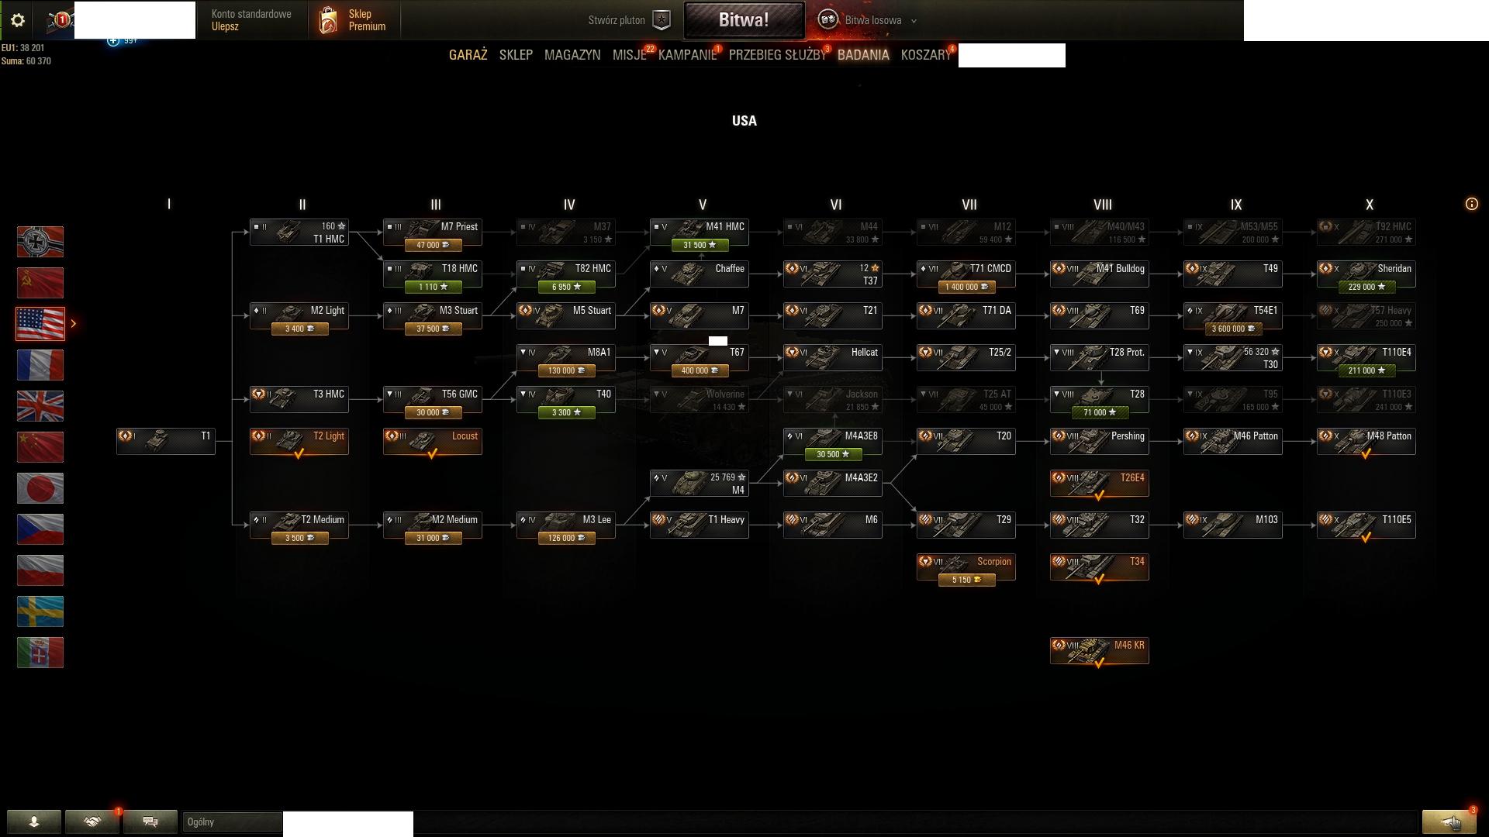Focus the Ogólny chat input field
1489x837 pixels.
coord(233,821)
